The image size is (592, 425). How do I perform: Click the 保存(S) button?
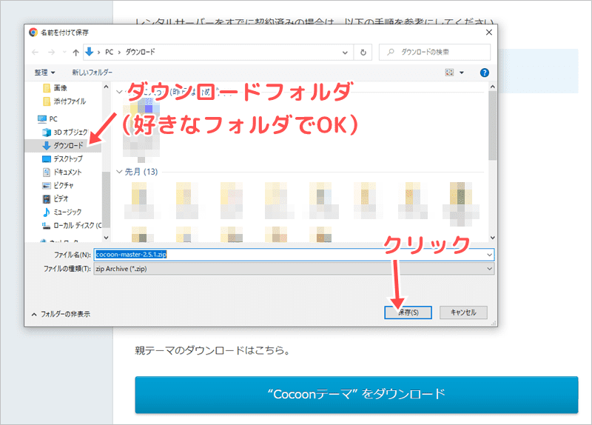pos(408,312)
